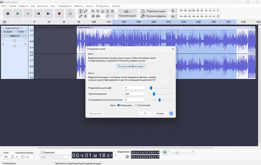Viewport: 261px width, 165px height.
Task: Select the Draw pencil tool
Action: (x=81, y=16)
